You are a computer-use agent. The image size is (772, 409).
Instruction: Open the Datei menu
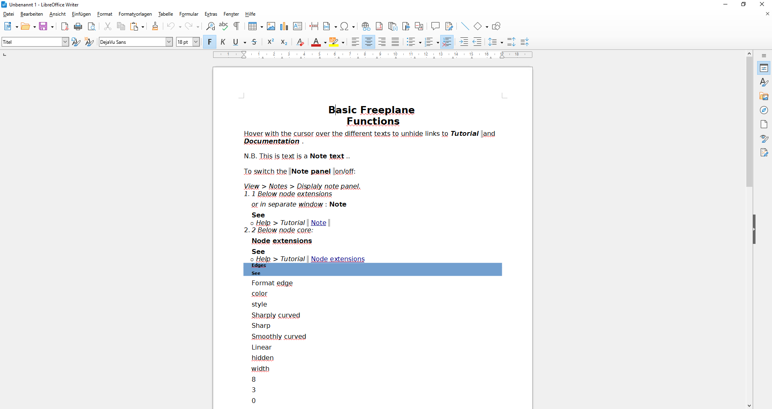(x=8, y=14)
